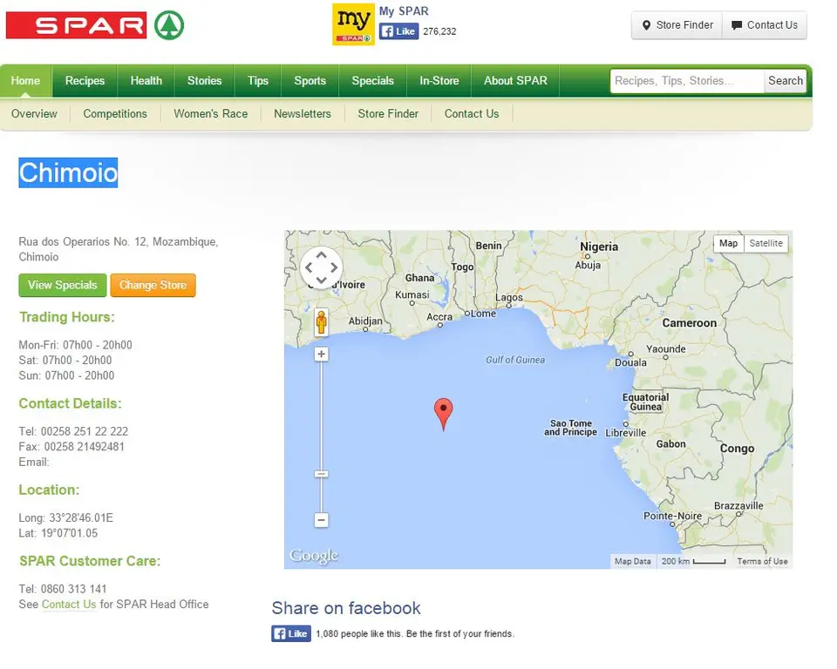Click the Google logo on map
The width and height of the screenshot is (837, 669).
(314, 556)
